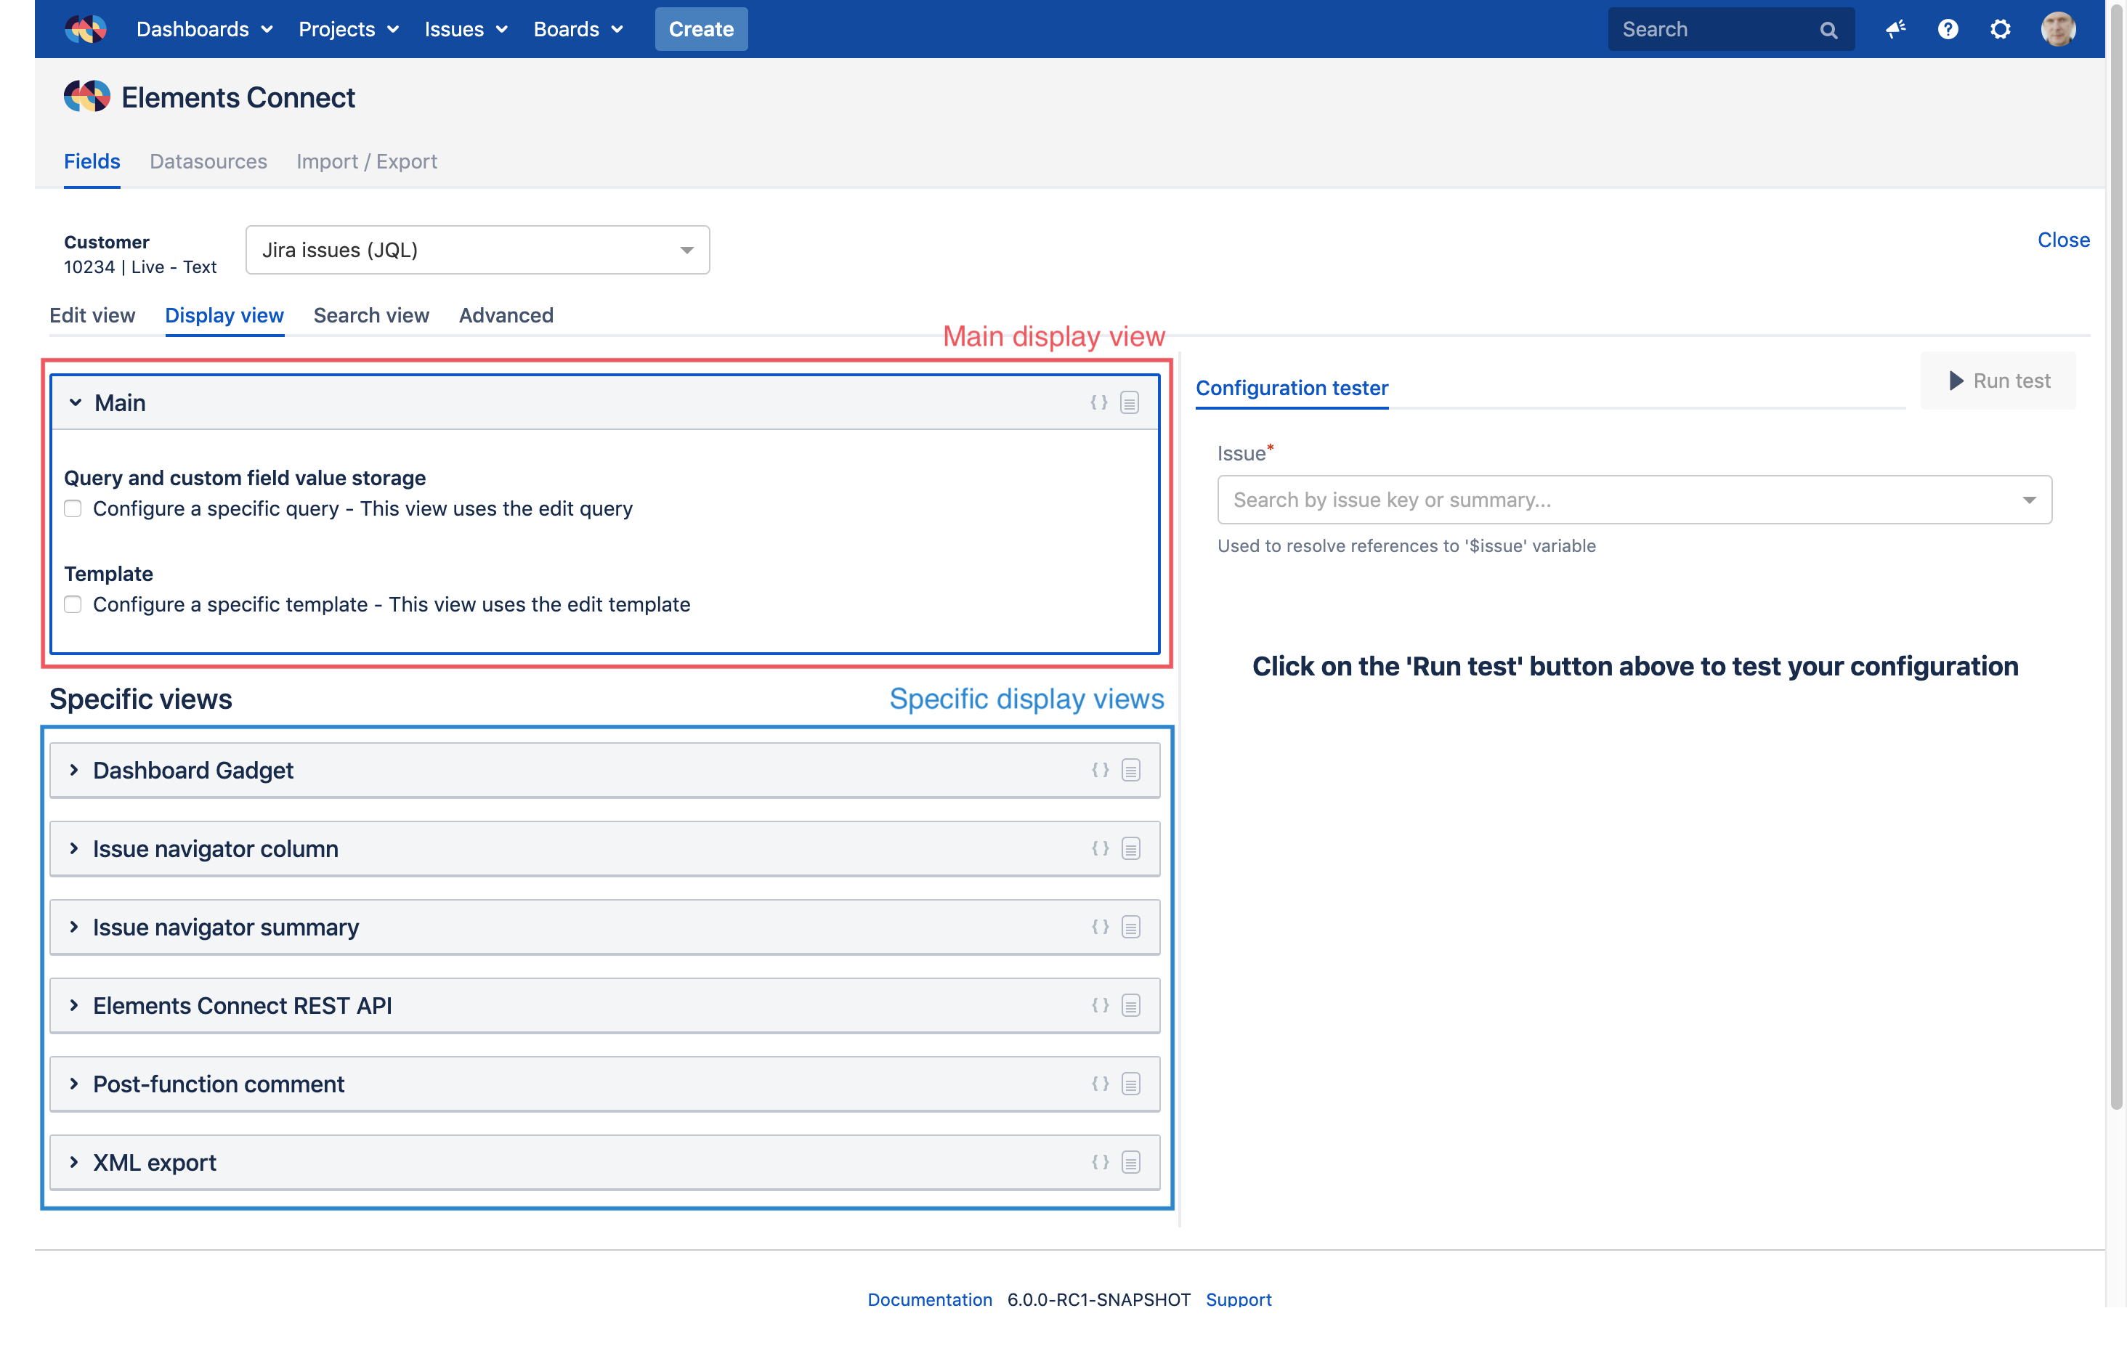
Task: Collapse the Main section chevron
Action: [x=76, y=403]
